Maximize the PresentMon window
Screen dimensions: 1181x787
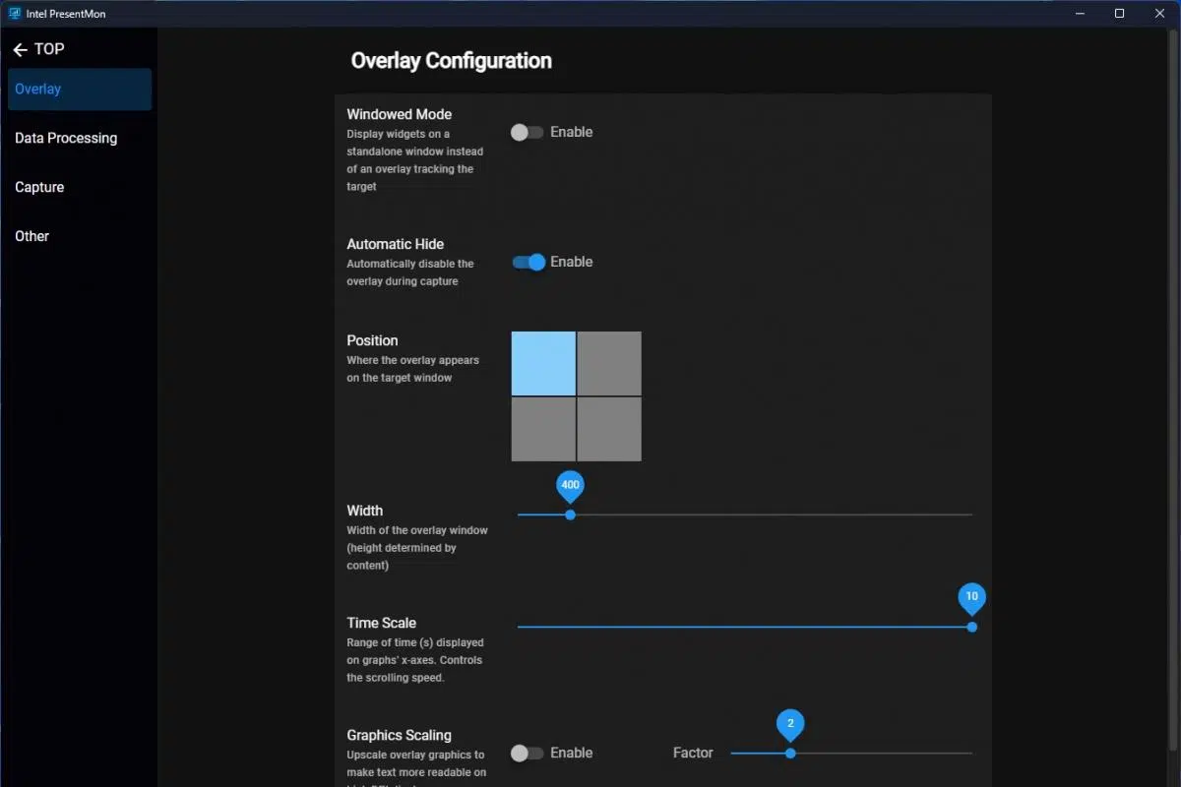click(x=1119, y=14)
